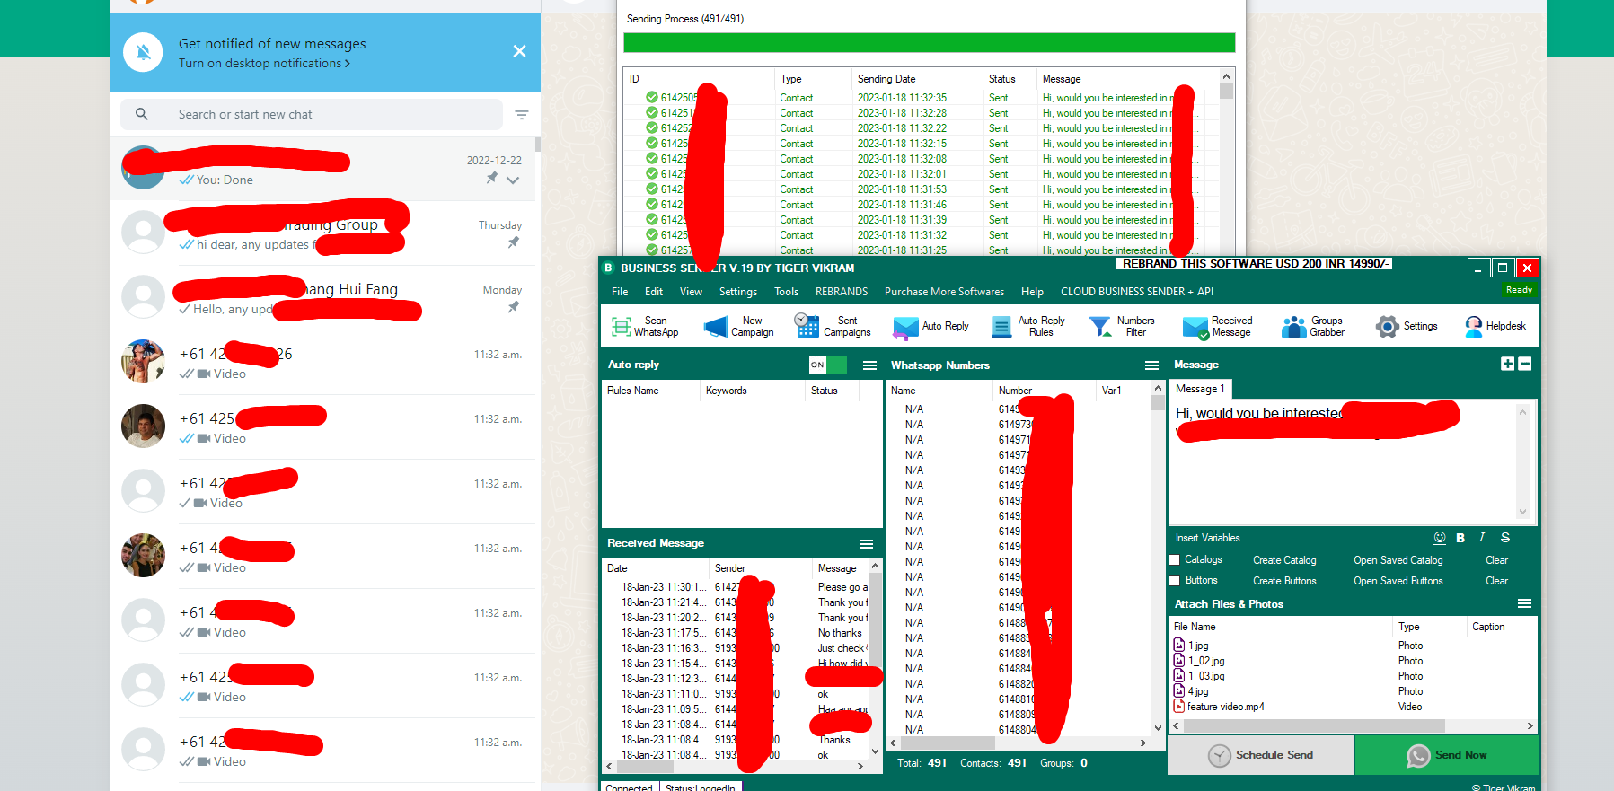Open the File menu
The height and width of the screenshot is (791, 1614).
[620, 292]
